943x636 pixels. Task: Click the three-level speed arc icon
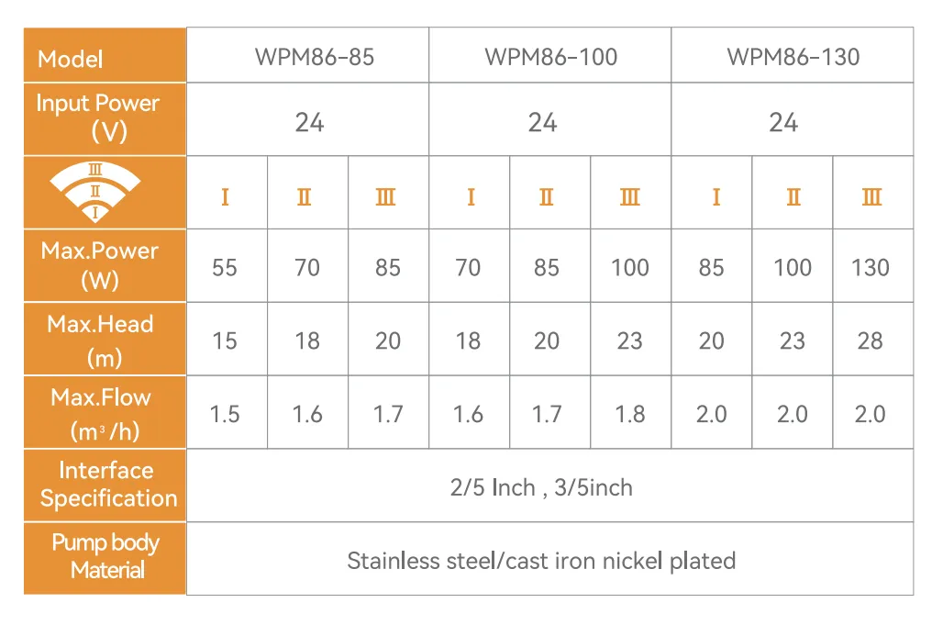tap(95, 193)
